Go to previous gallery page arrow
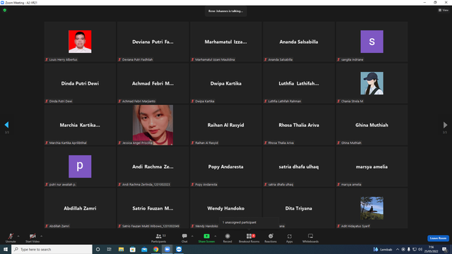The height and width of the screenshot is (254, 452). click(6, 125)
